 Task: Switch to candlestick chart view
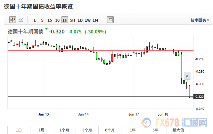12,20
